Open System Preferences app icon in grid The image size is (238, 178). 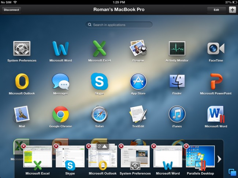pyautogui.click(x=22, y=49)
